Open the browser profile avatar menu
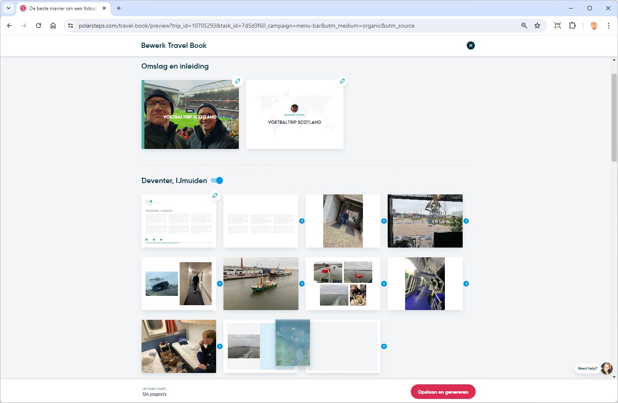The image size is (618, 403). click(594, 26)
